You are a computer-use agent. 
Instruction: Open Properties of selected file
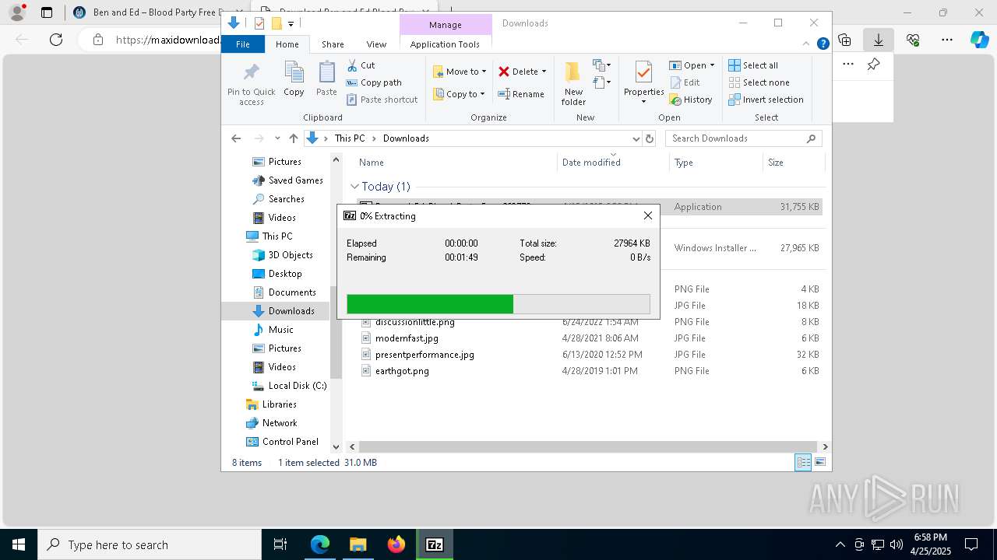click(643, 82)
